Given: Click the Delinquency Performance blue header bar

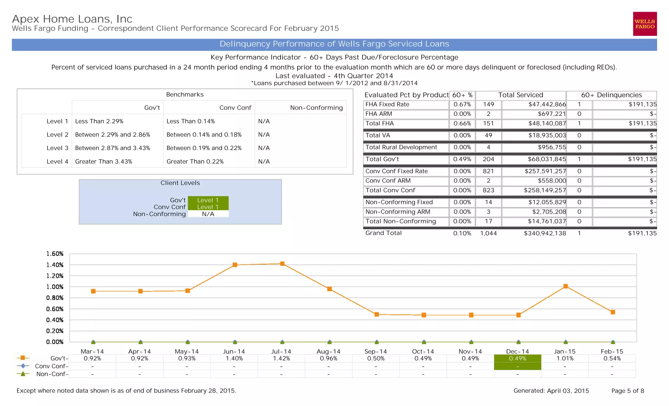Looking at the screenshot, I should pyautogui.click(x=334, y=44).
